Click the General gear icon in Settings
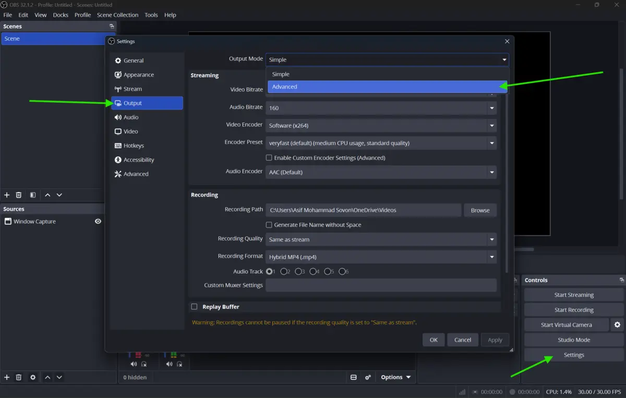This screenshot has height=398, width=626. (118, 61)
